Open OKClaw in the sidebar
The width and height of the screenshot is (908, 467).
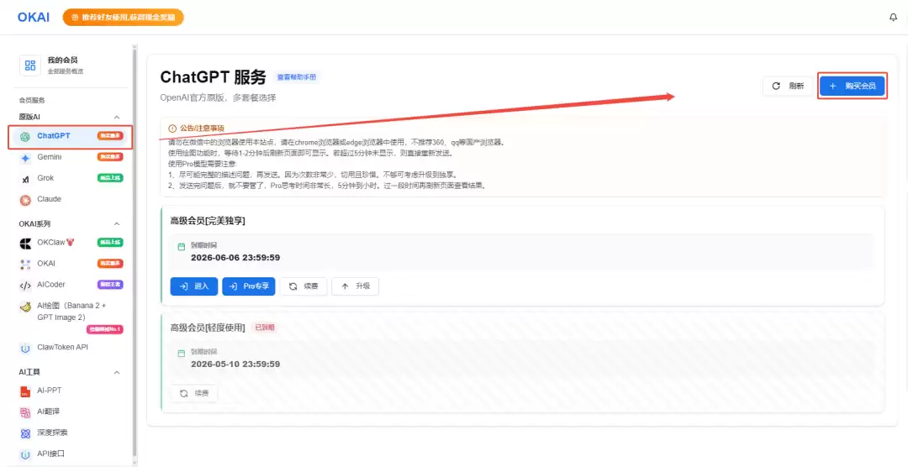(70, 243)
